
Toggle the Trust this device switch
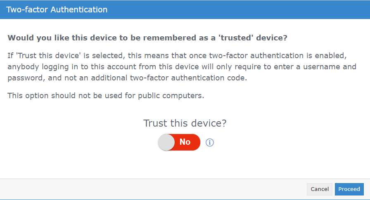point(179,142)
